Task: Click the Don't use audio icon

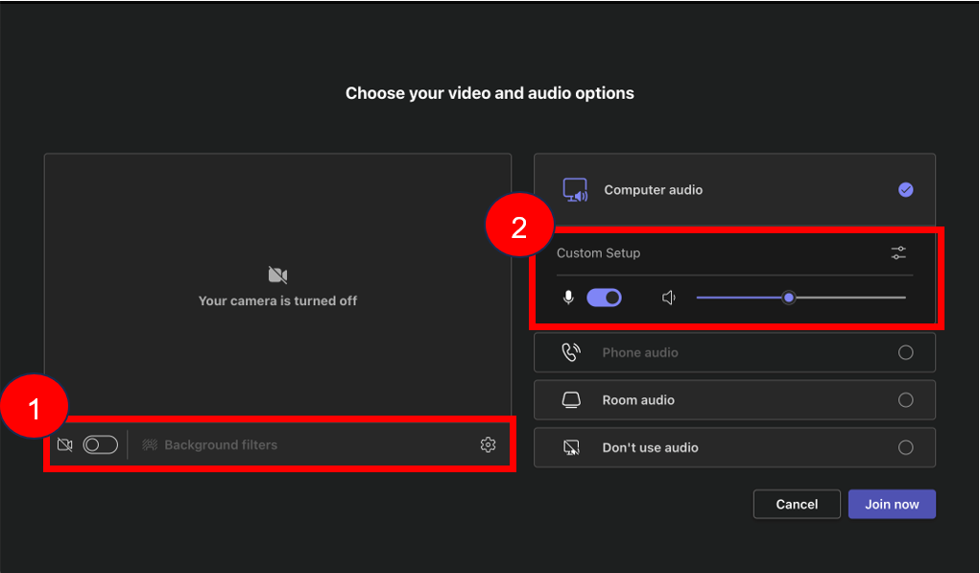Action: (571, 447)
